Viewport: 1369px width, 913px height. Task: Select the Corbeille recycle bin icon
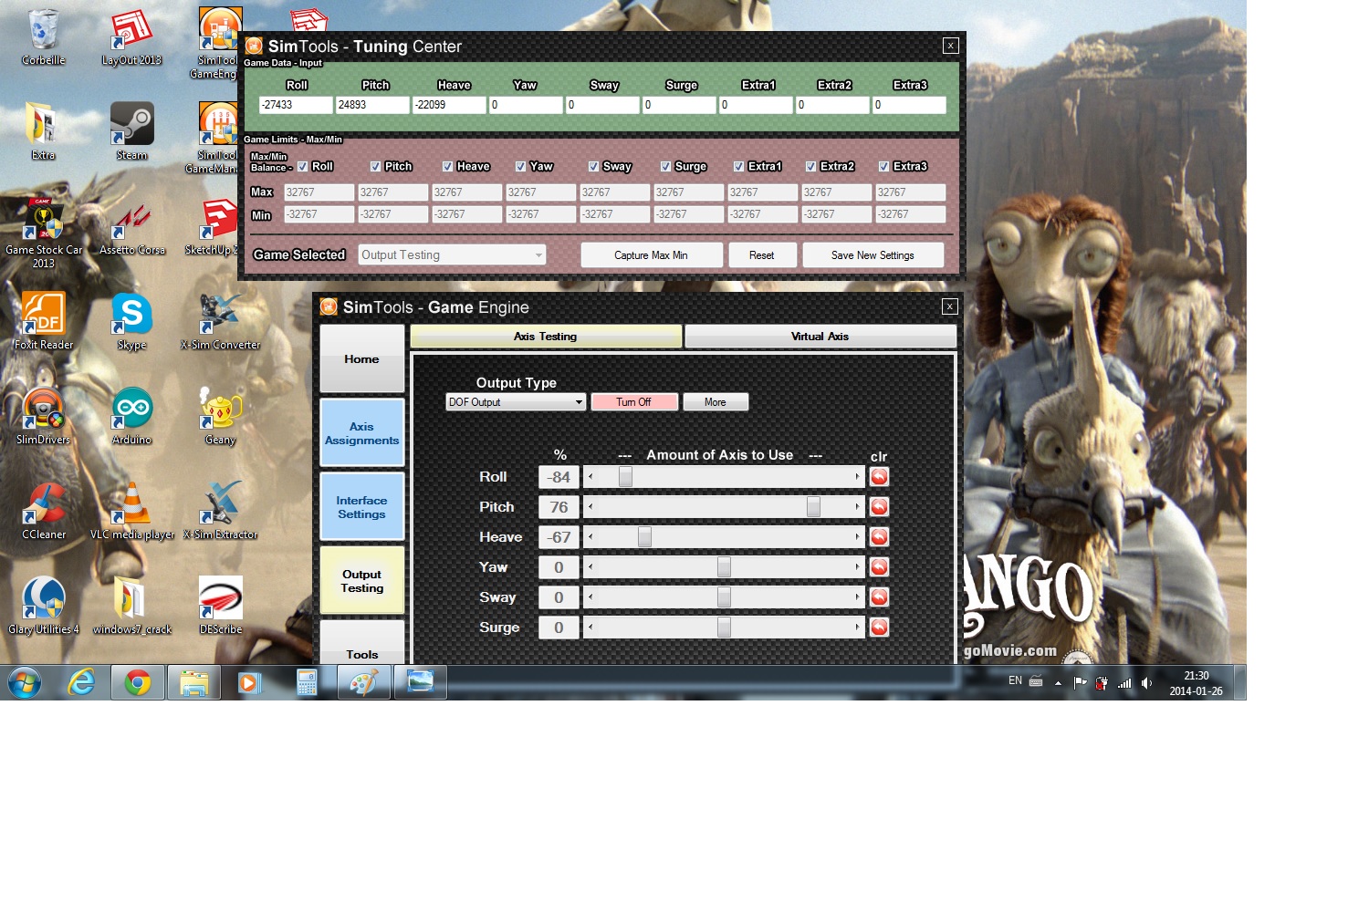point(43,36)
